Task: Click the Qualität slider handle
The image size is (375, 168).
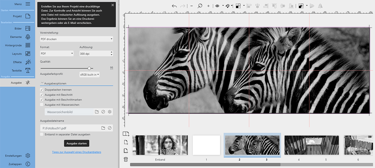Action: pyautogui.click(x=89, y=68)
